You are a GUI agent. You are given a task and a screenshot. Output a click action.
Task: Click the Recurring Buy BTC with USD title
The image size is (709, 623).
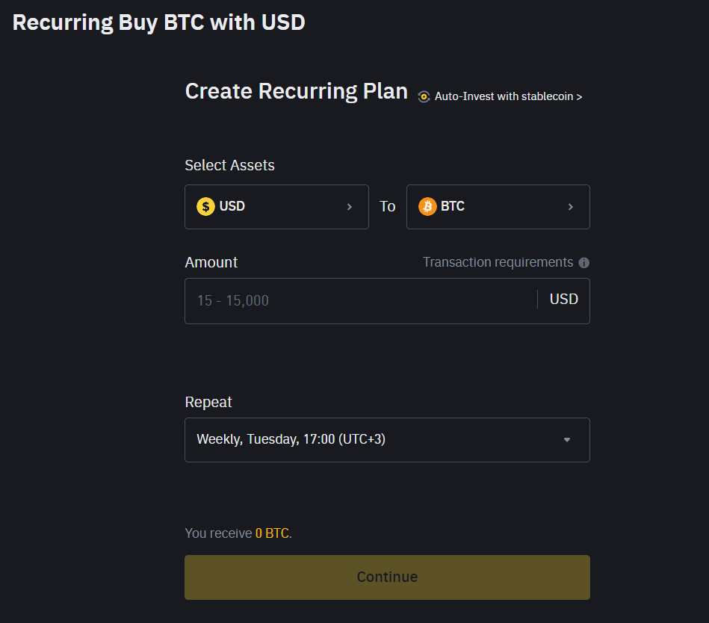point(158,22)
